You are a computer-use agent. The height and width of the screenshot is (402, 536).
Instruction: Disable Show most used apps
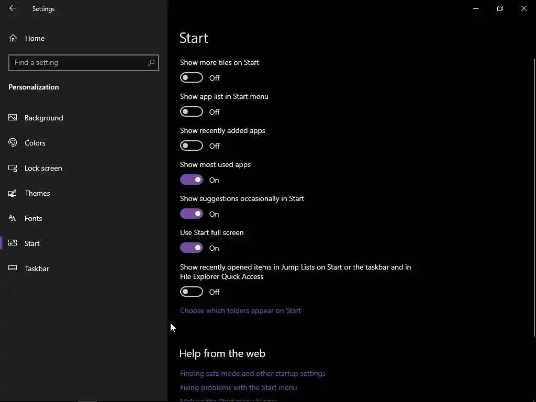point(192,180)
